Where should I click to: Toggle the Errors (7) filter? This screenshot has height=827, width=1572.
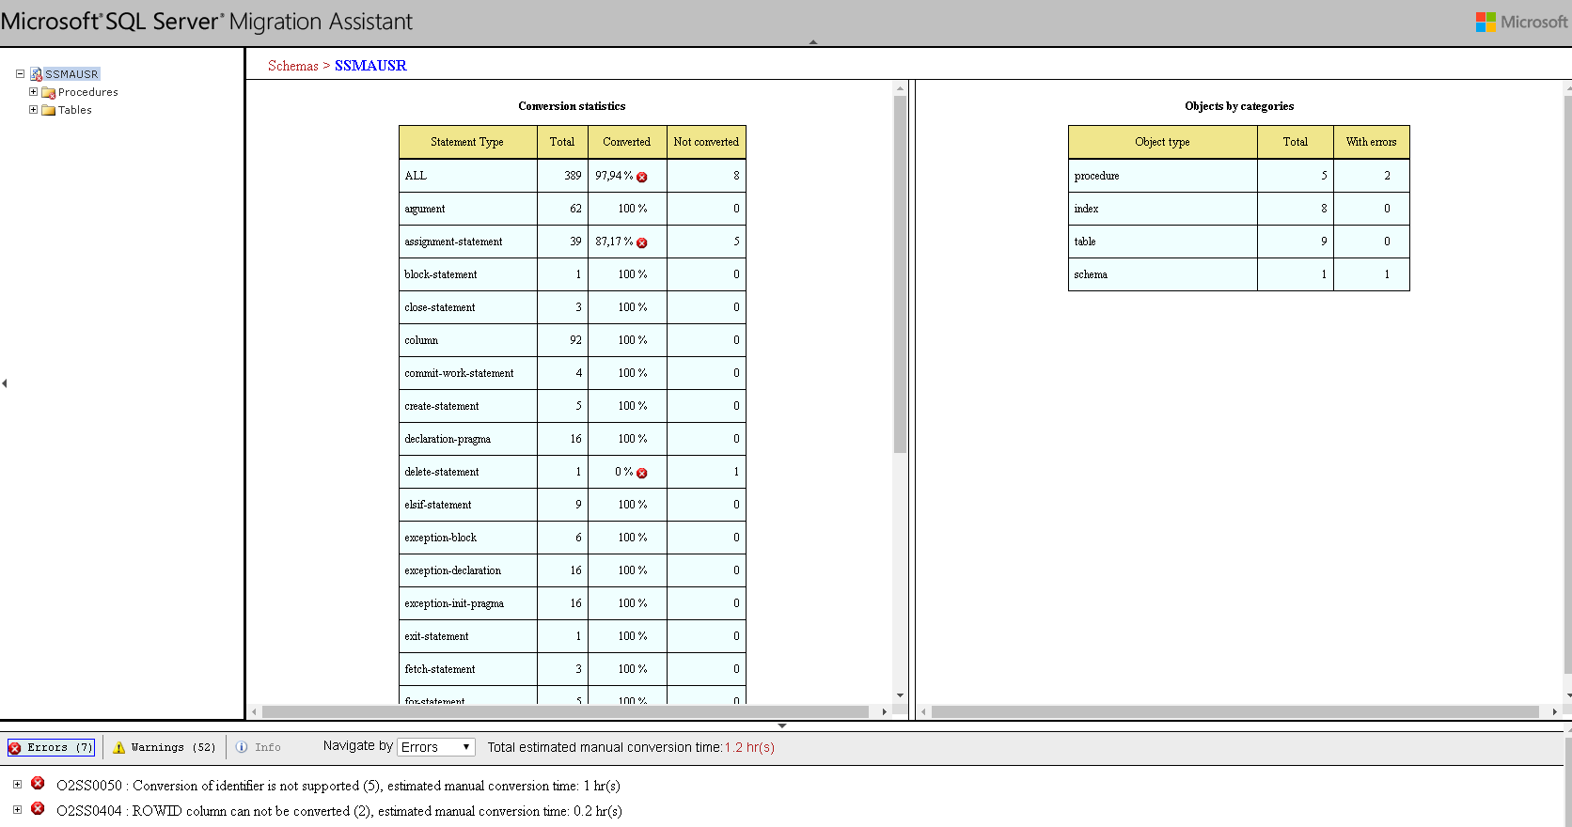52,747
